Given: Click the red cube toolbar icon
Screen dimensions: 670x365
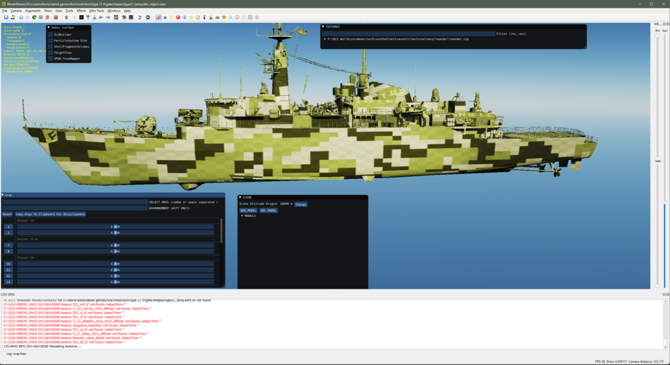Looking at the screenshot, I should click(x=178, y=17).
